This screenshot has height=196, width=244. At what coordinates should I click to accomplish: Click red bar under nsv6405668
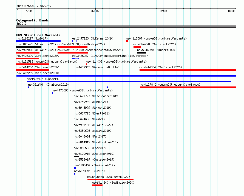tap(110, 180)
